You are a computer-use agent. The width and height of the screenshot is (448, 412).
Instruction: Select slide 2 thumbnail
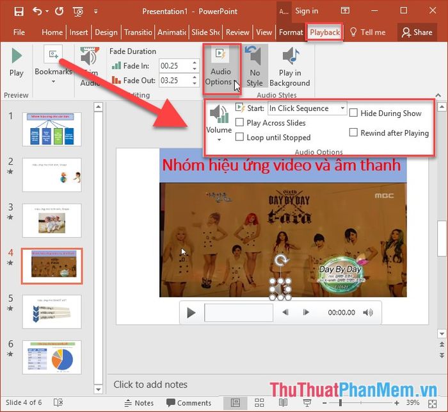pyautogui.click(x=52, y=175)
